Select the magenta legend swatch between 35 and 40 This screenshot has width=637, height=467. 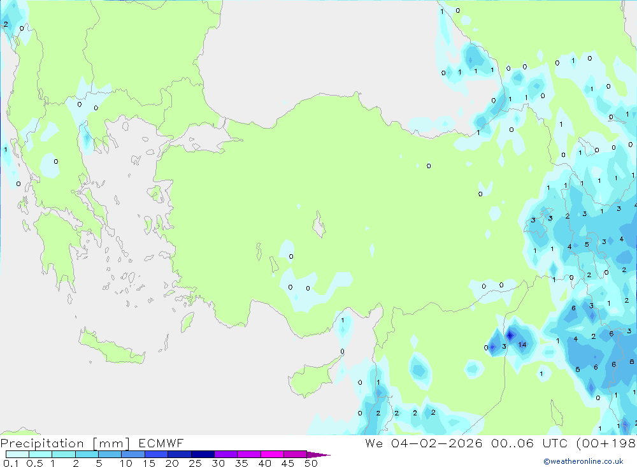click(x=249, y=454)
